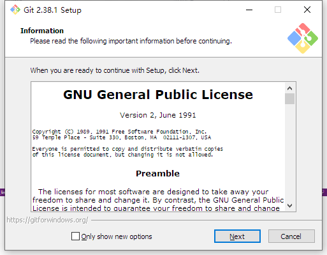Click the license scrollbar down arrow
327x255 pixels.
[289, 206]
